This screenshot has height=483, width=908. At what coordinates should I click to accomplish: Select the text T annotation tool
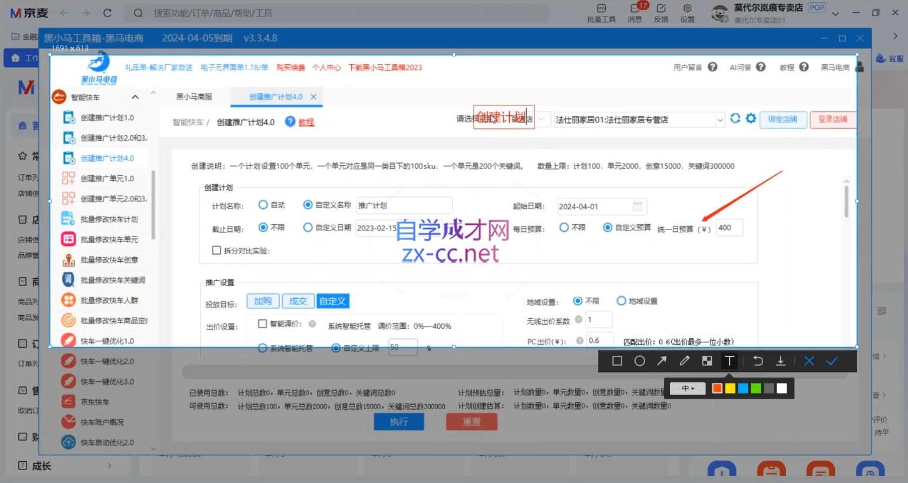[729, 361]
